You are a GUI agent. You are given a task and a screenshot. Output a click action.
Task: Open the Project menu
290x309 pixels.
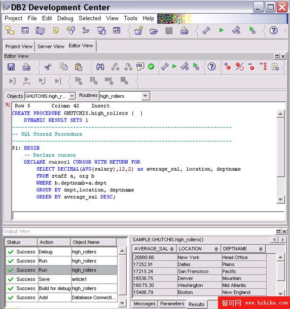13,18
